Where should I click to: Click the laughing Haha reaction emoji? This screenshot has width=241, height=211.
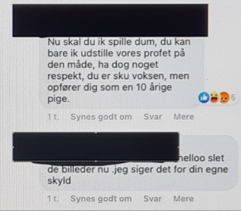[214, 97]
